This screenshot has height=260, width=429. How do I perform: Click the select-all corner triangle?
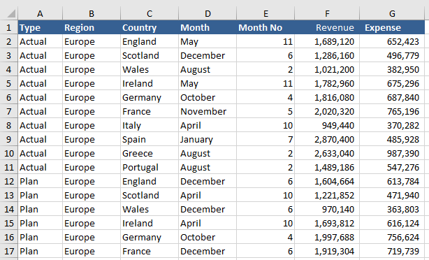tap(11, 13)
